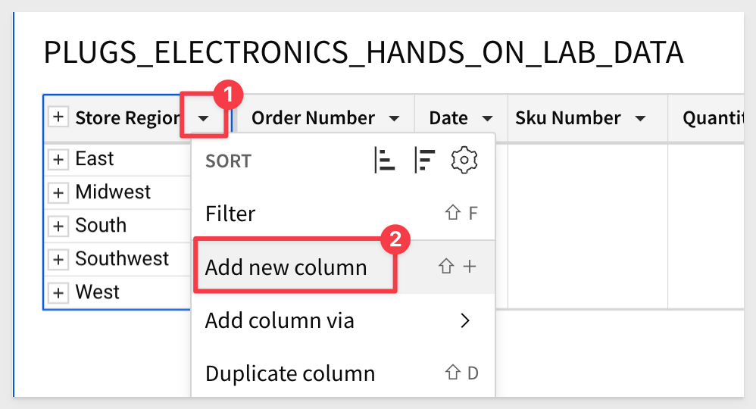The width and height of the screenshot is (756, 409).
Task: Open the Date column dropdown arrow
Action: point(487,118)
